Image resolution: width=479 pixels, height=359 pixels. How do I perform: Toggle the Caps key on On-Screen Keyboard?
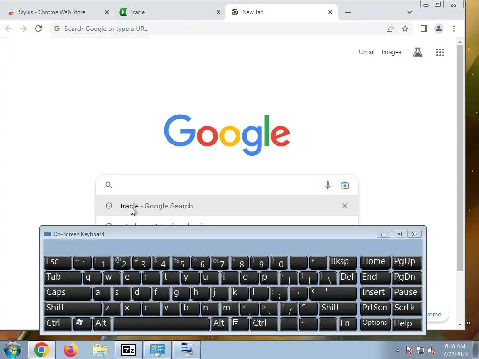pyautogui.click(x=67, y=293)
